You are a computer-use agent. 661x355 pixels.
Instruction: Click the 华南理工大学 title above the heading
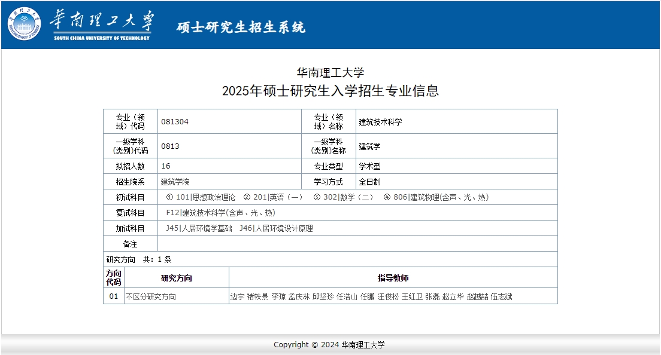[330, 72]
